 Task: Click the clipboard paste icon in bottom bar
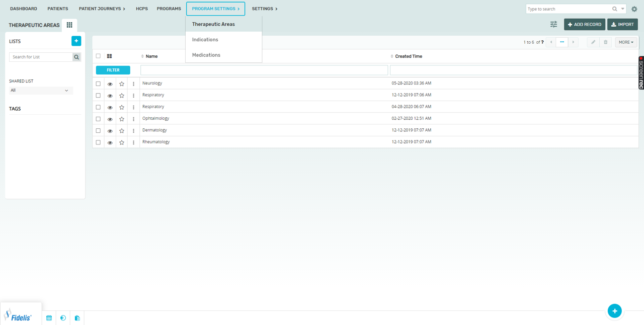(77, 318)
